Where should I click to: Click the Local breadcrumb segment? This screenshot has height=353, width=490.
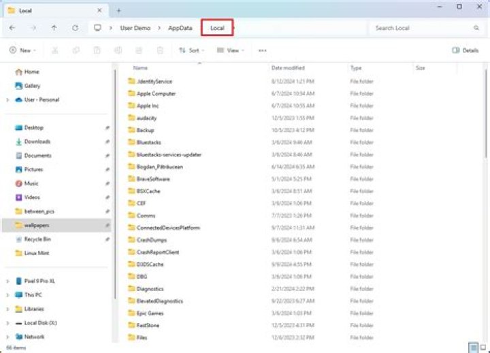tap(217, 28)
